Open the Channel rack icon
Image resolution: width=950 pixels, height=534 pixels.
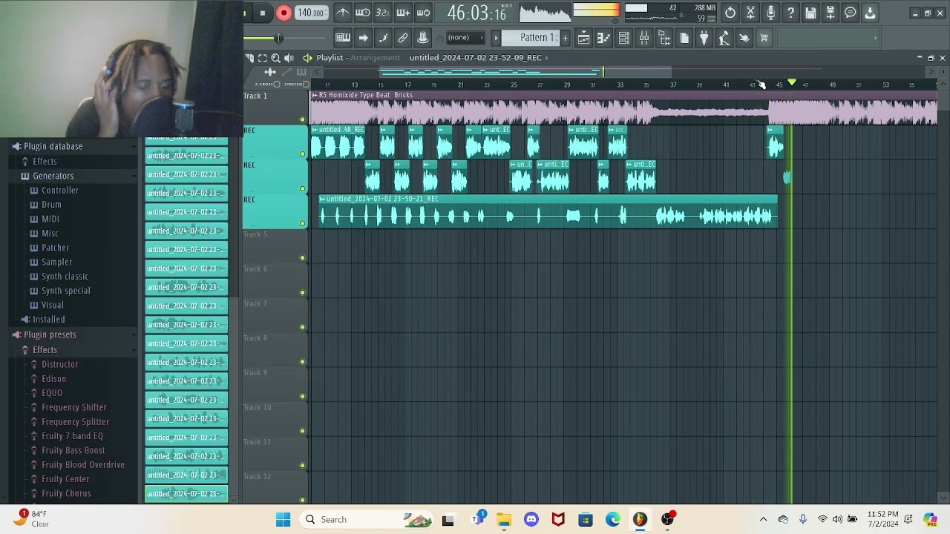click(624, 38)
